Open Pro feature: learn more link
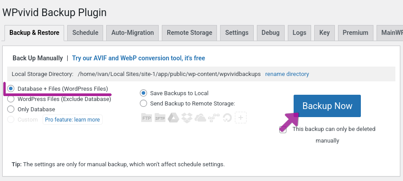This screenshot has width=403, height=181. point(73,120)
